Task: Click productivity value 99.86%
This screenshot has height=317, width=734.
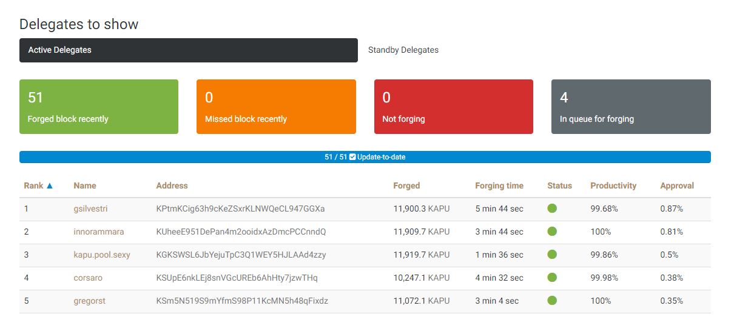Action: pos(604,255)
